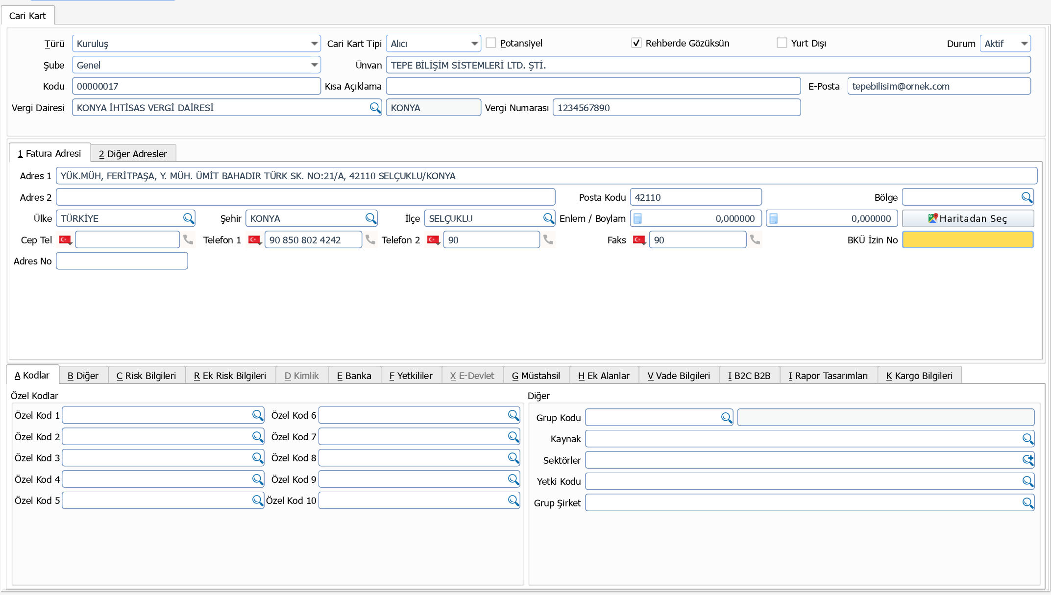Open the Şehir lookup magnifier
The width and height of the screenshot is (1051, 595).
[x=370, y=218]
